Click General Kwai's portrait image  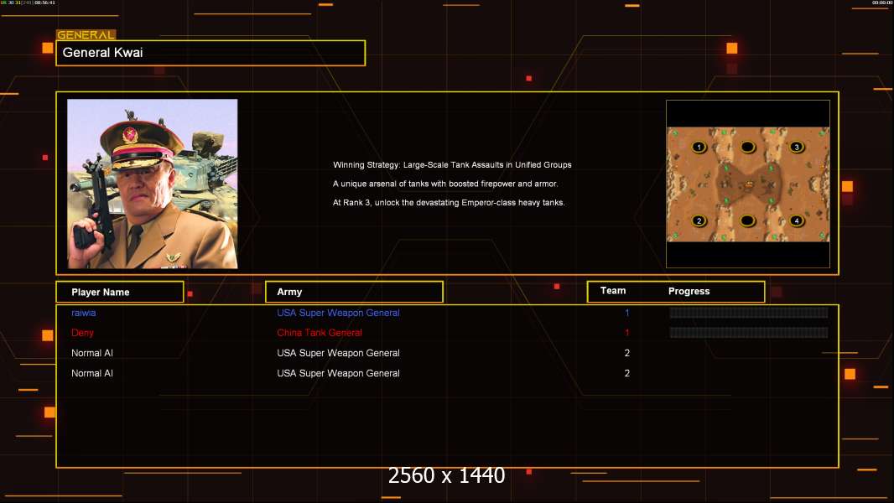pyautogui.click(x=153, y=184)
